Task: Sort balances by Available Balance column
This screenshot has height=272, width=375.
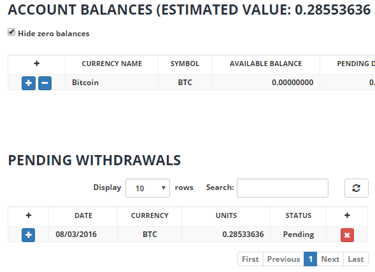Action: (x=265, y=64)
